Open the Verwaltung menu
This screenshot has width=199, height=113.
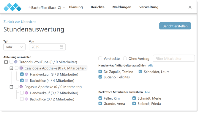click(x=149, y=7)
